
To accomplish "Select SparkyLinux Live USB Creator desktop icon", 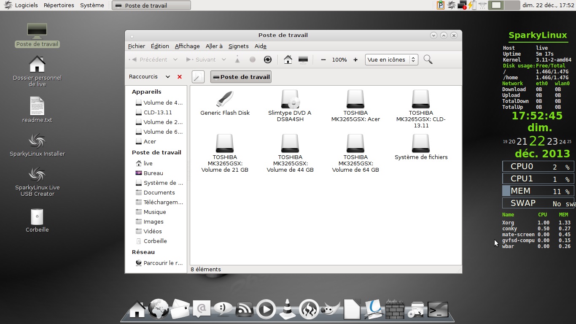I will pyautogui.click(x=37, y=181).
